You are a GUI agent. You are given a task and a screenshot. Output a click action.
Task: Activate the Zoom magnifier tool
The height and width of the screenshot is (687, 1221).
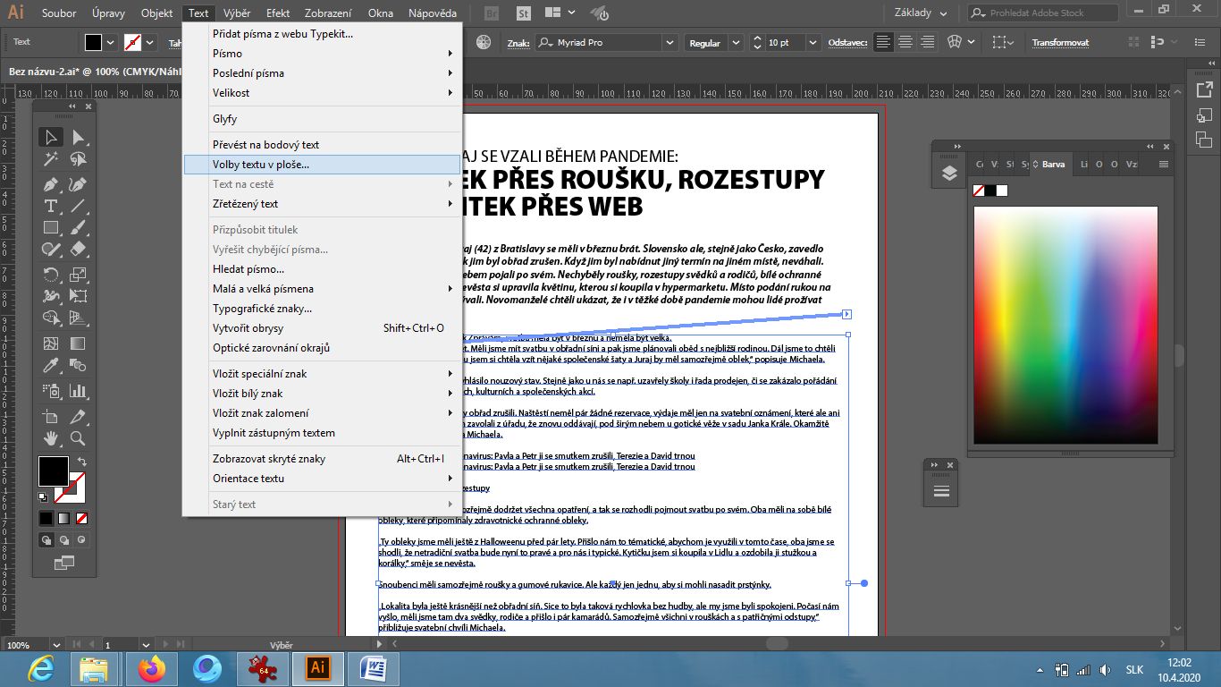(x=79, y=438)
